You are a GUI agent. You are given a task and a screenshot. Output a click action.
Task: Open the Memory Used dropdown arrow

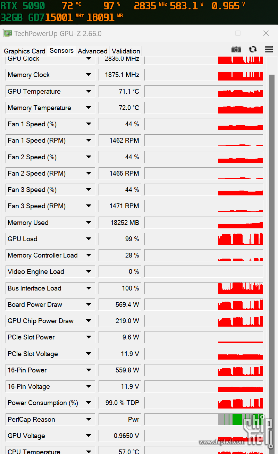pos(89,222)
